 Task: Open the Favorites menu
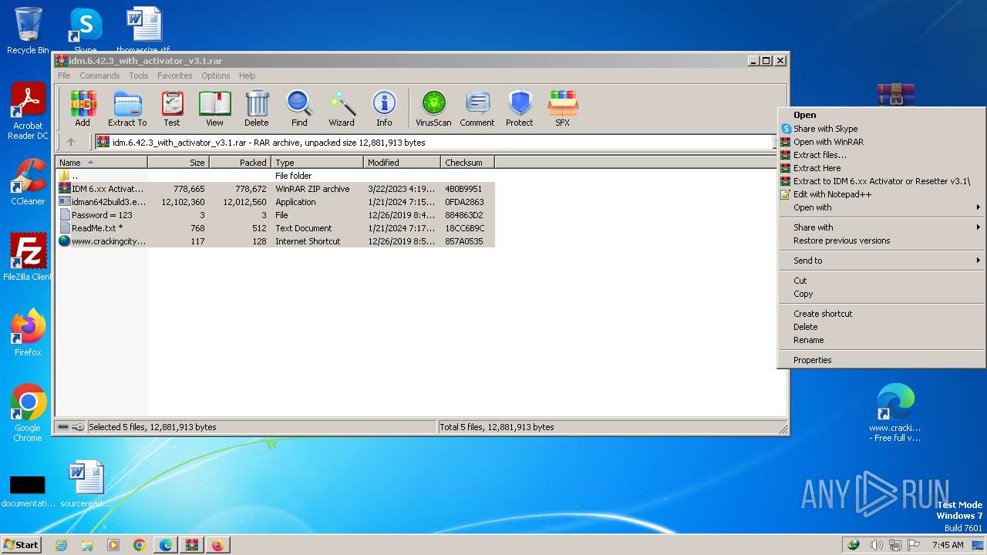pos(175,76)
